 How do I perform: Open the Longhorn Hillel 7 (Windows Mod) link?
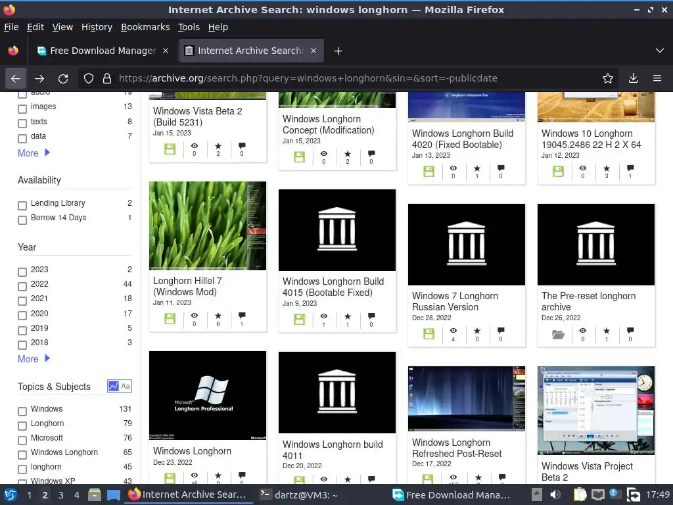(x=187, y=286)
